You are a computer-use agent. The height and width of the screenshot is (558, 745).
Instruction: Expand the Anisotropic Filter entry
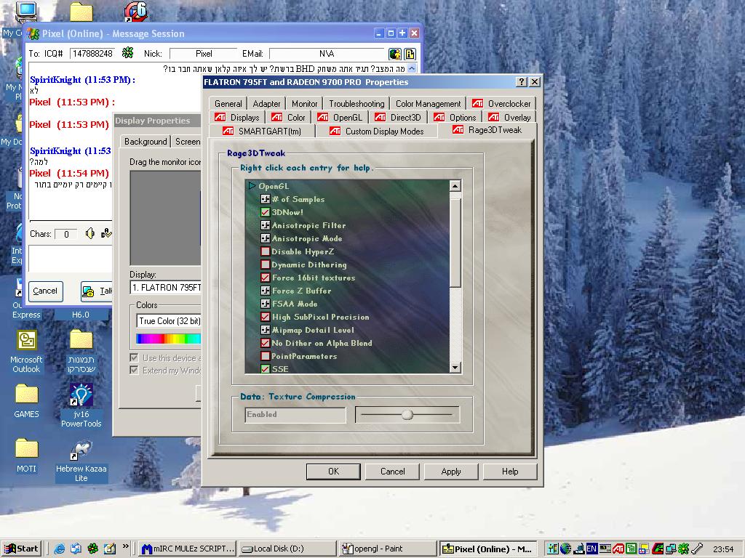(265, 225)
